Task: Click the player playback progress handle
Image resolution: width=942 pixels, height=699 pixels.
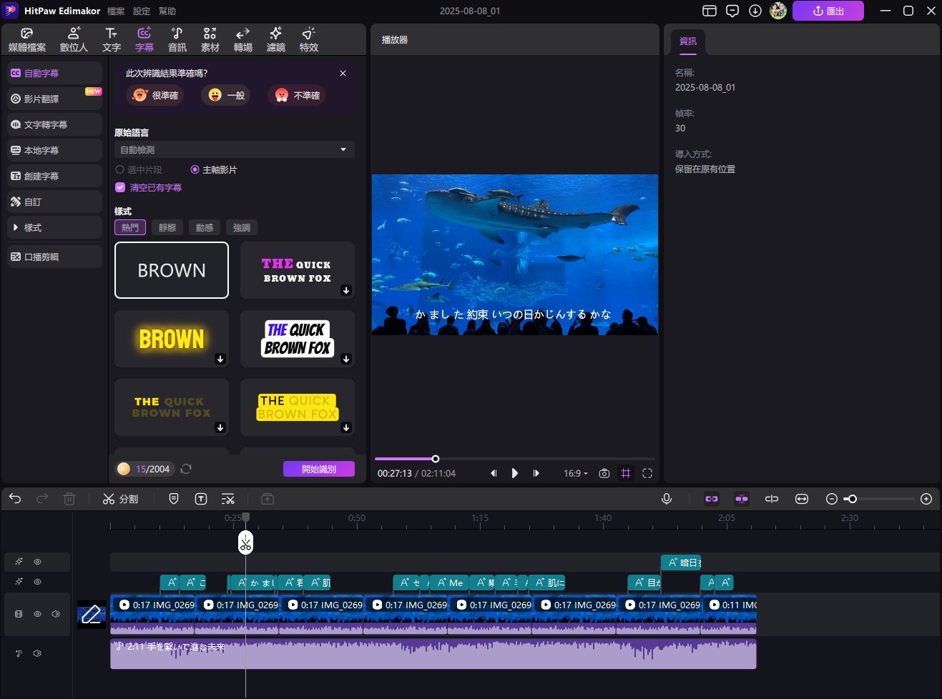Action: [435, 459]
